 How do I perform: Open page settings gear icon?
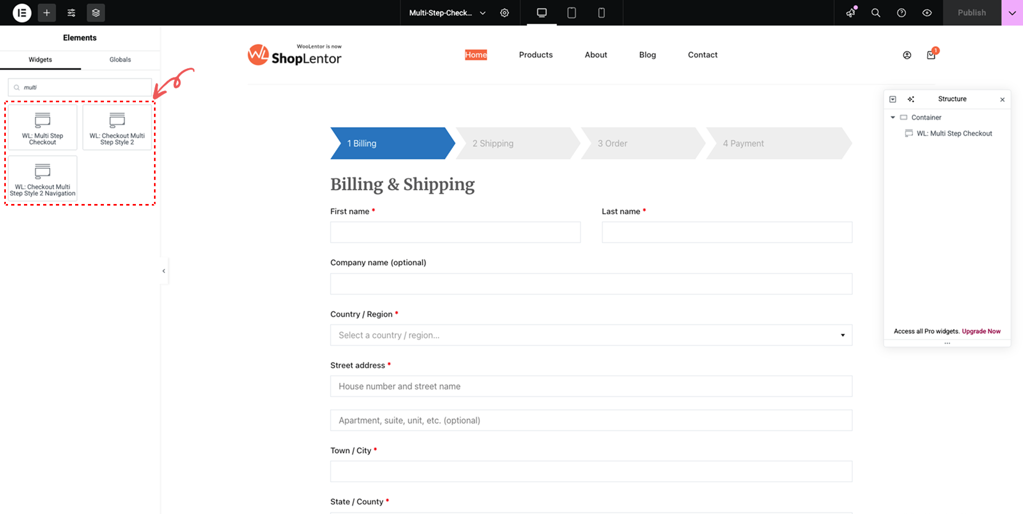click(505, 12)
